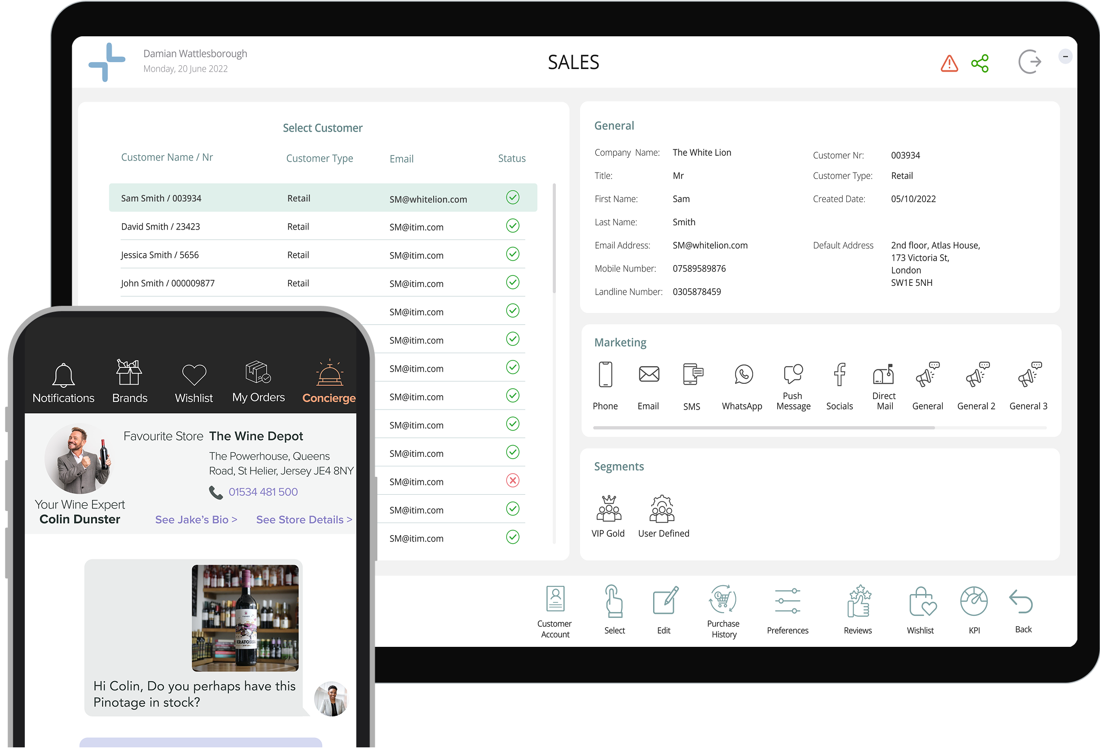Click the minimize dash button
This screenshot has height=750, width=1100.
1065,56
